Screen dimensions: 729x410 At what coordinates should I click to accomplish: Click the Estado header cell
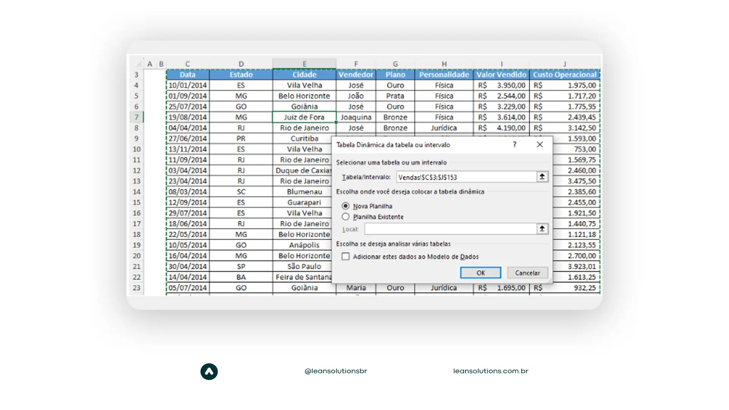241,74
